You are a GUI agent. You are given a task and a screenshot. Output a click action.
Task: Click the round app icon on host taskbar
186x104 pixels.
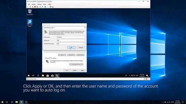(26, 102)
